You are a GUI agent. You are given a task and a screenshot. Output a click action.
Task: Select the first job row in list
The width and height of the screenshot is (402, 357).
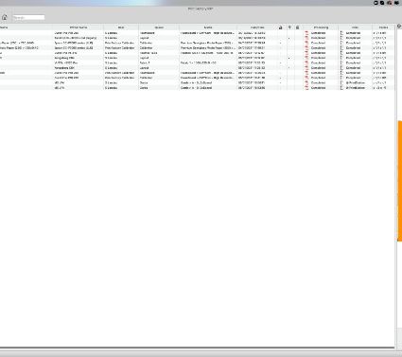point(197,33)
